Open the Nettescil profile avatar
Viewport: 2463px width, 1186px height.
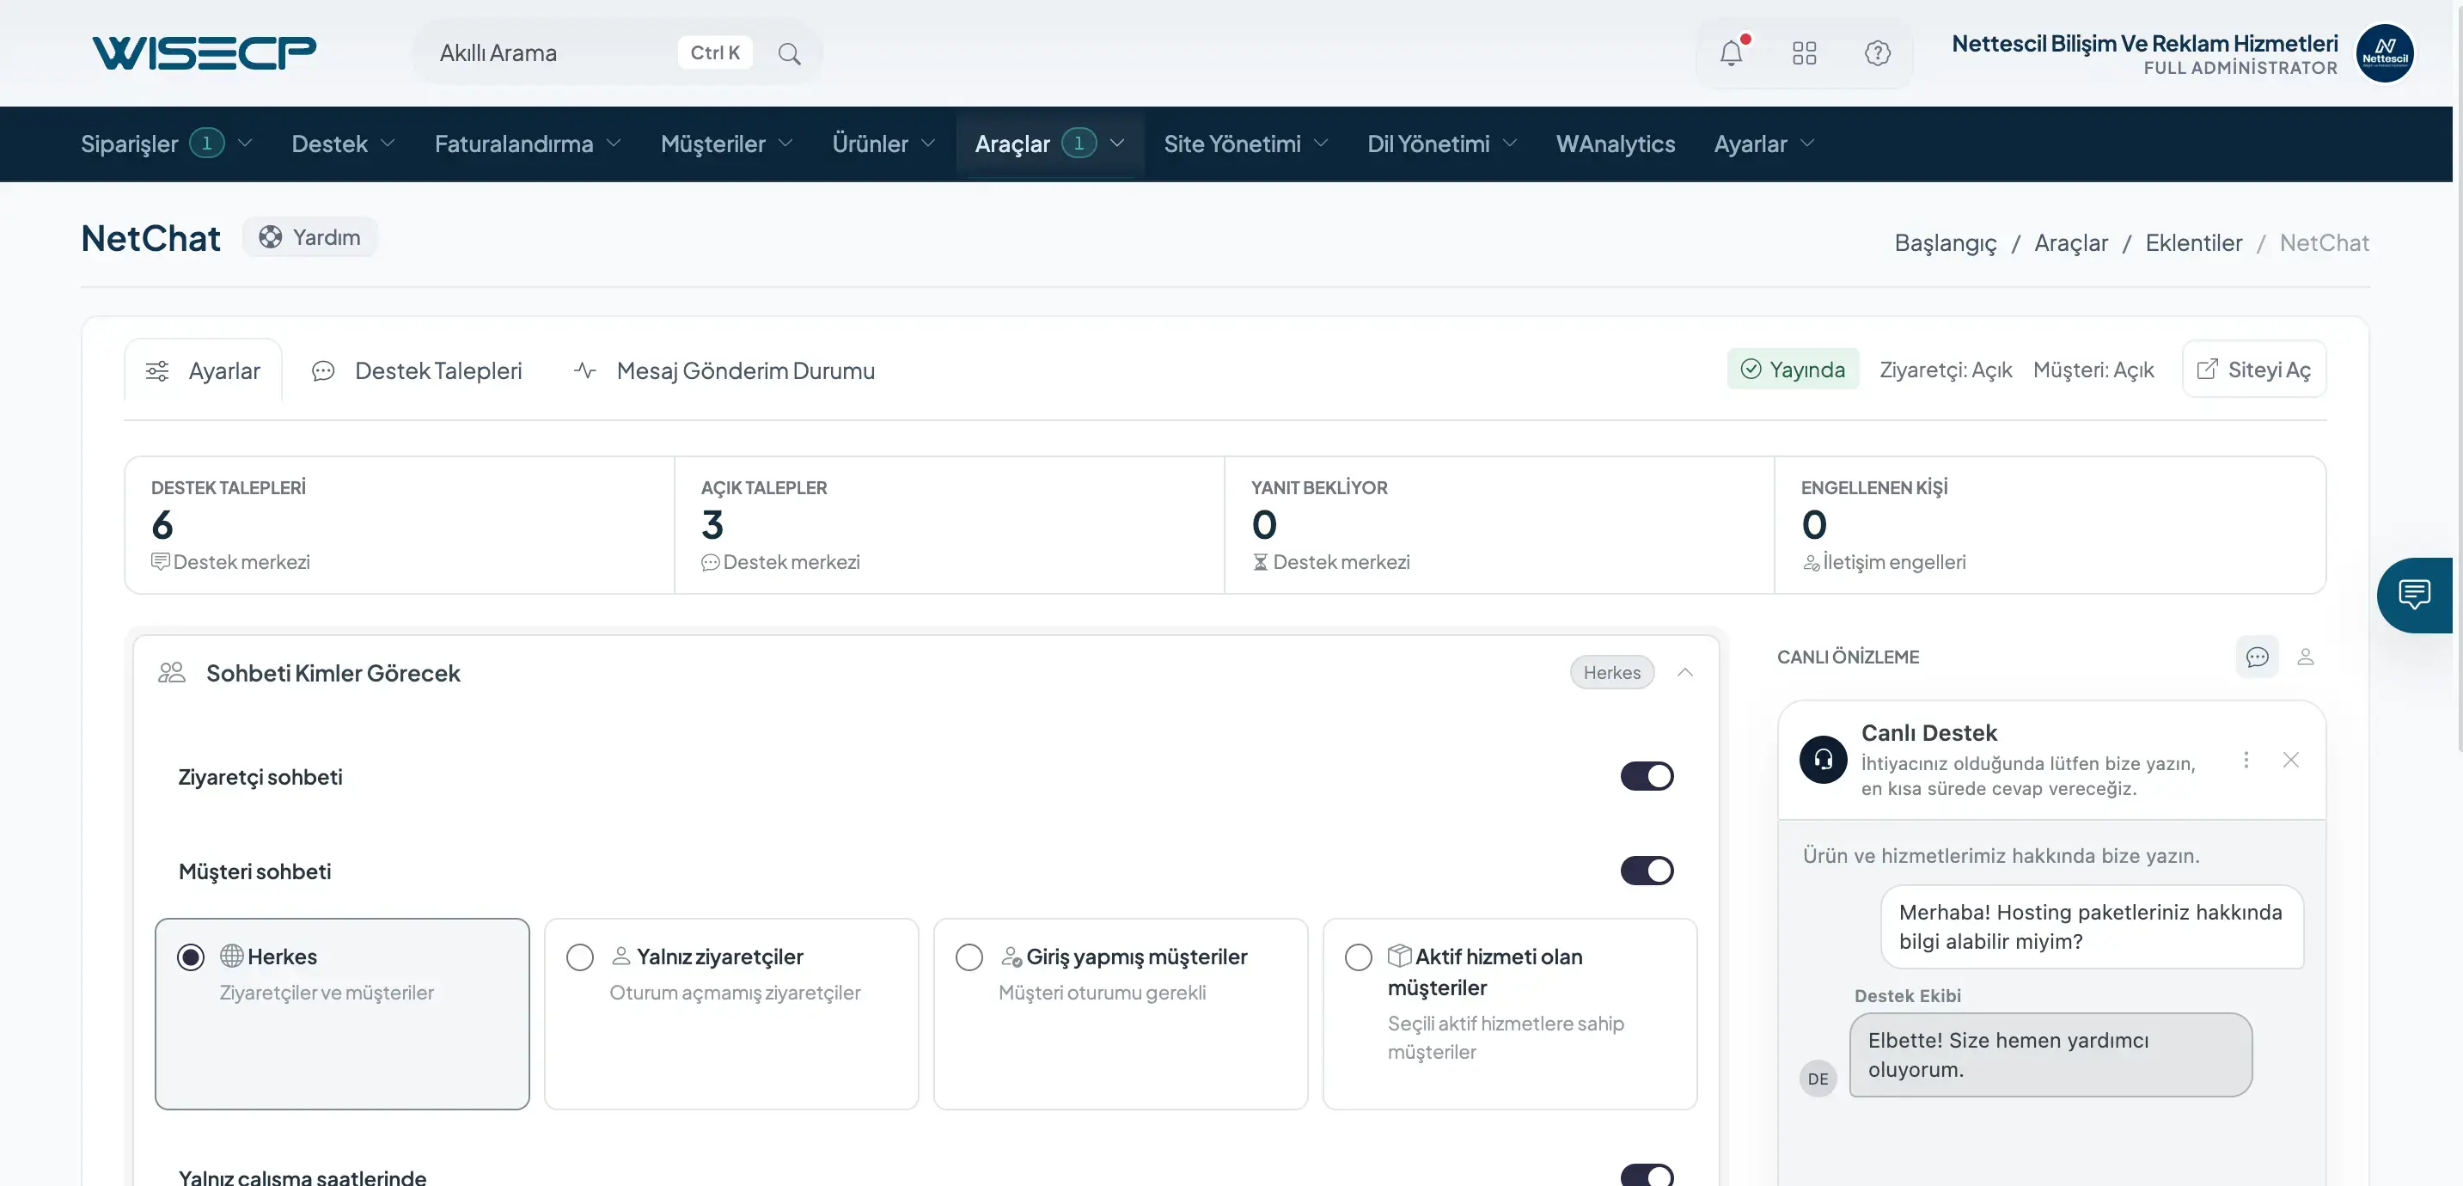[2385, 53]
